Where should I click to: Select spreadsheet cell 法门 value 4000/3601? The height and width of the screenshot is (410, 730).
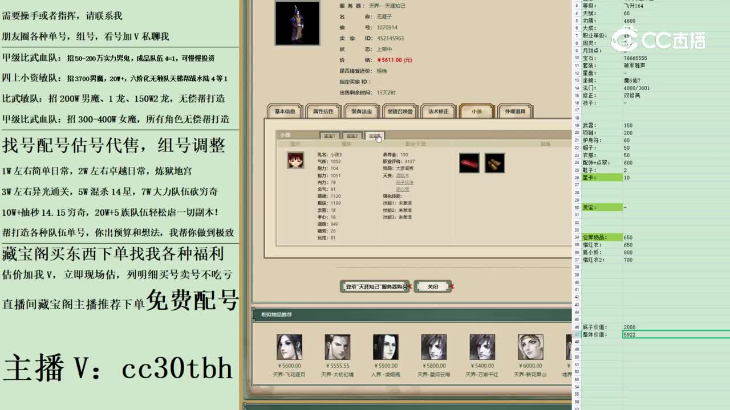tap(676, 88)
